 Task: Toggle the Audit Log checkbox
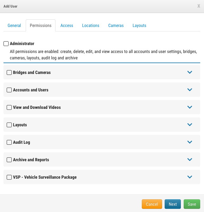[x=9, y=142]
